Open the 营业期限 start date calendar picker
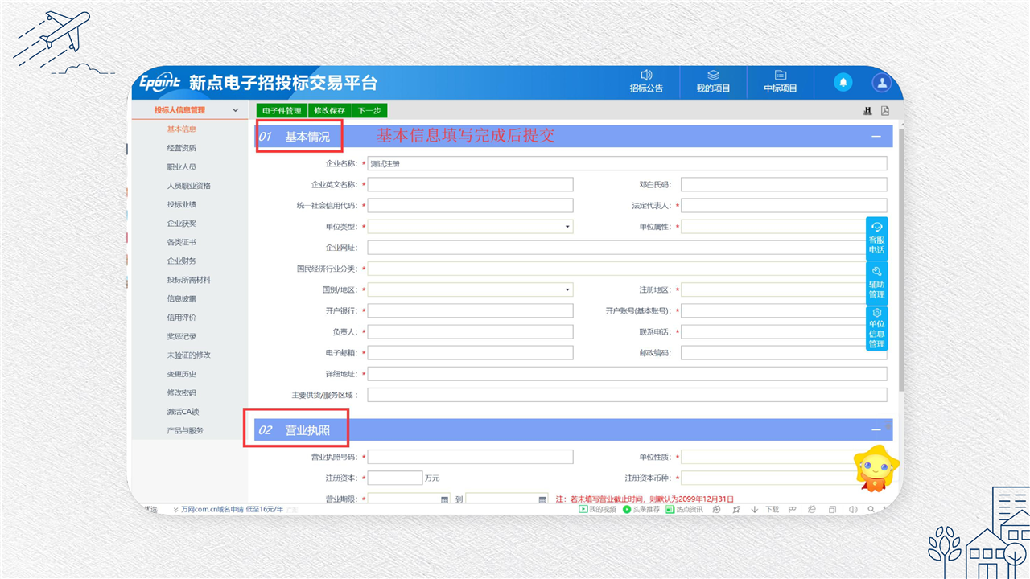Screen dimensions: 1030x579 (x=444, y=499)
